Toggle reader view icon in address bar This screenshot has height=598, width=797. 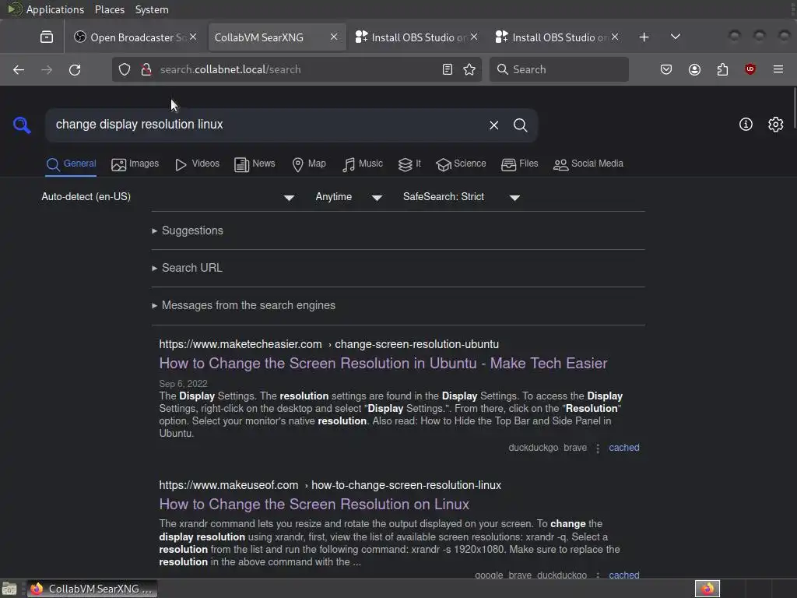(x=448, y=69)
